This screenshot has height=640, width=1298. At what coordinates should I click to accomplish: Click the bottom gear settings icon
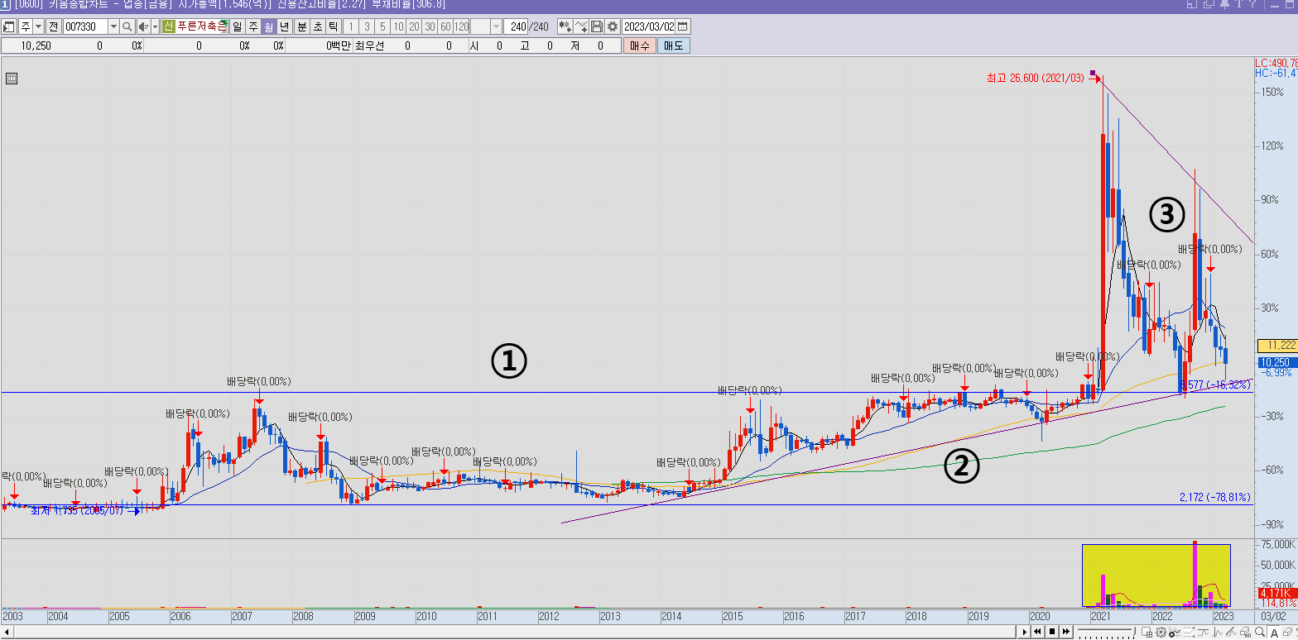click(x=1161, y=633)
